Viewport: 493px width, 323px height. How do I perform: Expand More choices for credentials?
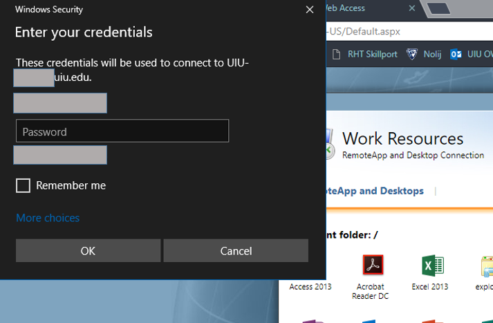pos(48,218)
